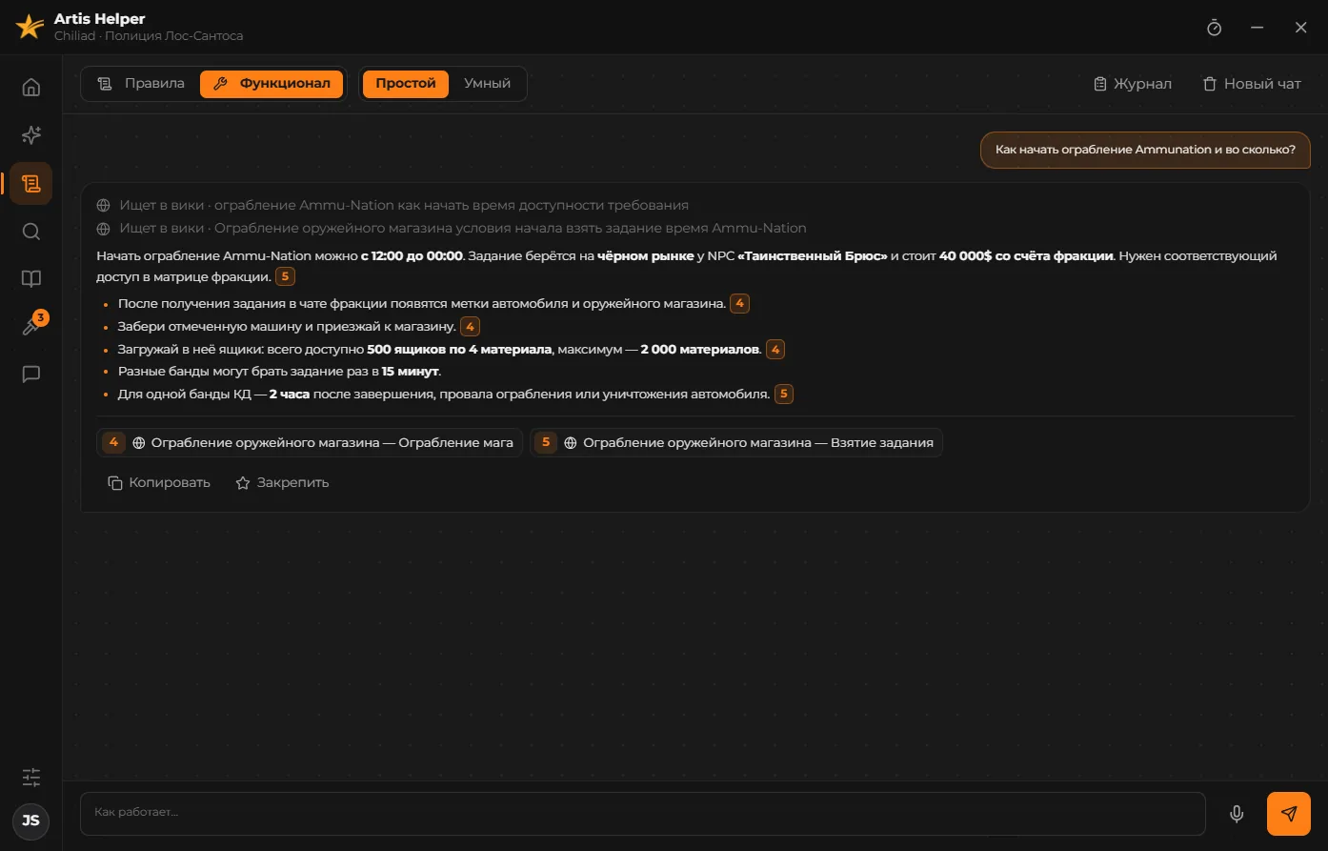
Task: Click citation 5 after матрице фракции
Action: pyautogui.click(x=285, y=277)
